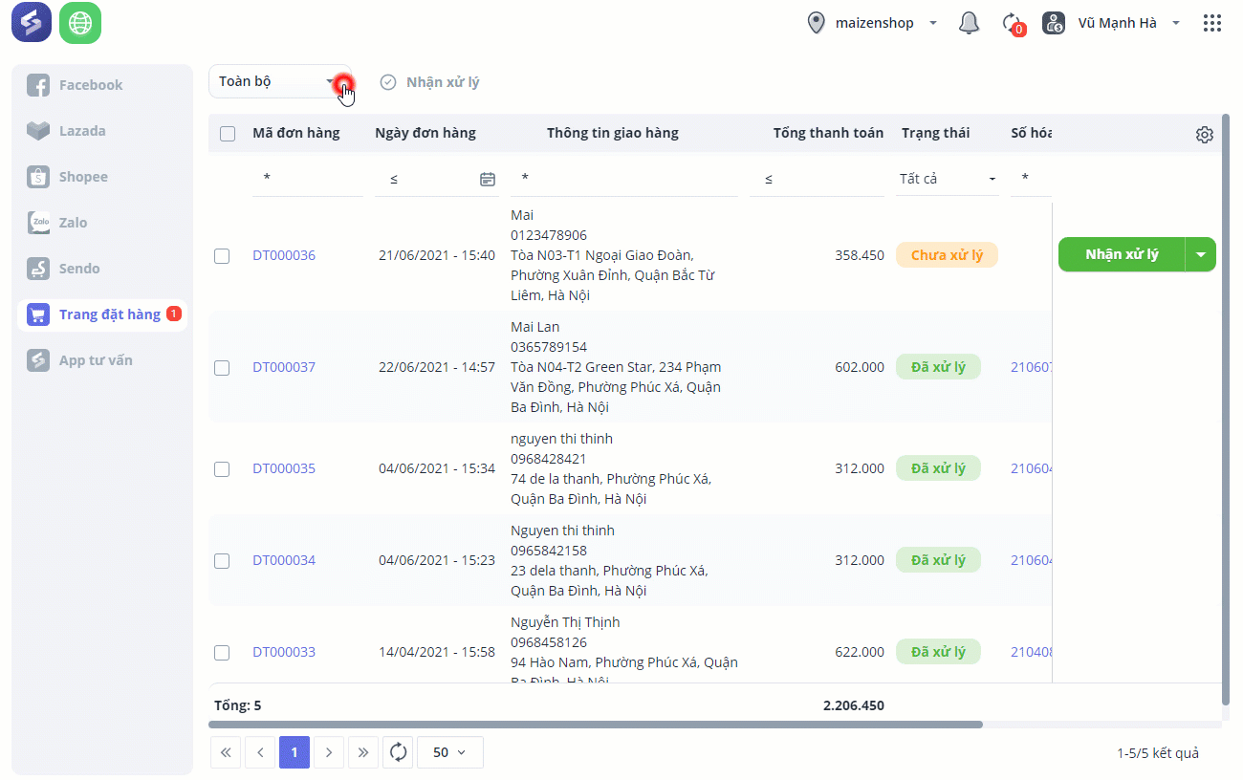Go to the last page arrow

363,752
